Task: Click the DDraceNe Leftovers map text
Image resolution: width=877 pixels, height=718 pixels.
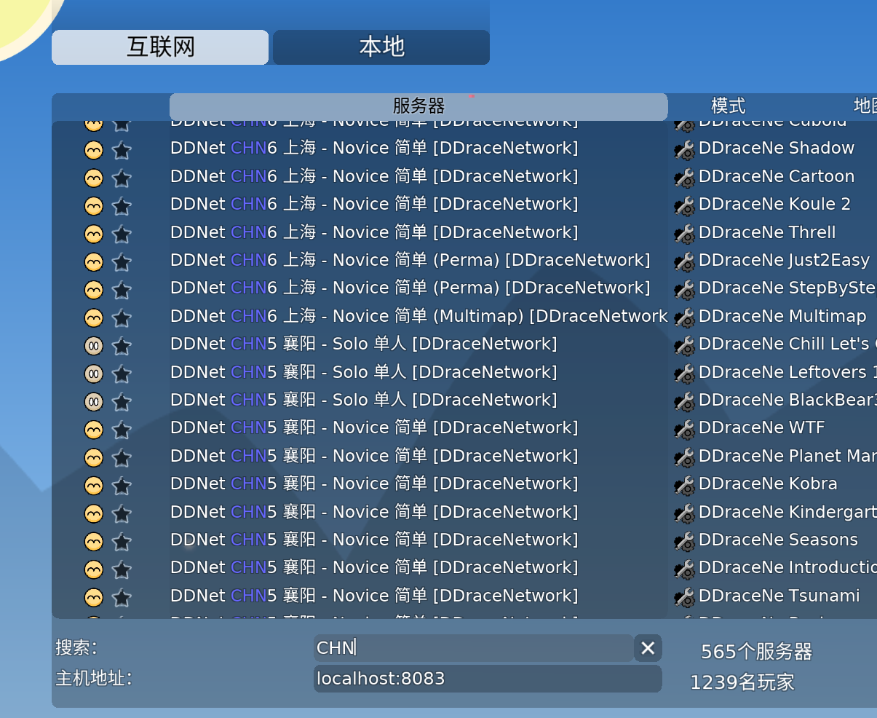Action: (x=787, y=372)
